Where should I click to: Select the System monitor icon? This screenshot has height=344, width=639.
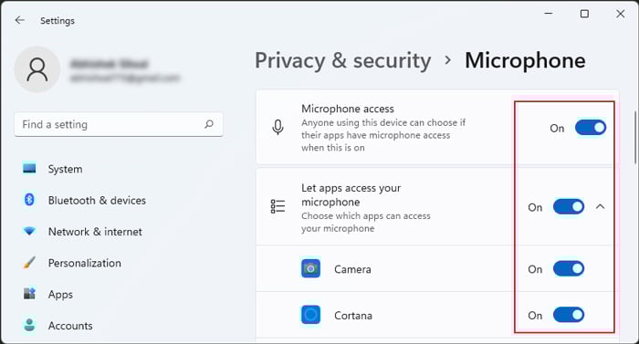point(29,168)
